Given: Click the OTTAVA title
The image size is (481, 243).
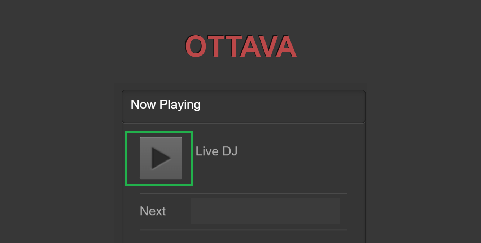Looking at the screenshot, I should [x=240, y=47].
